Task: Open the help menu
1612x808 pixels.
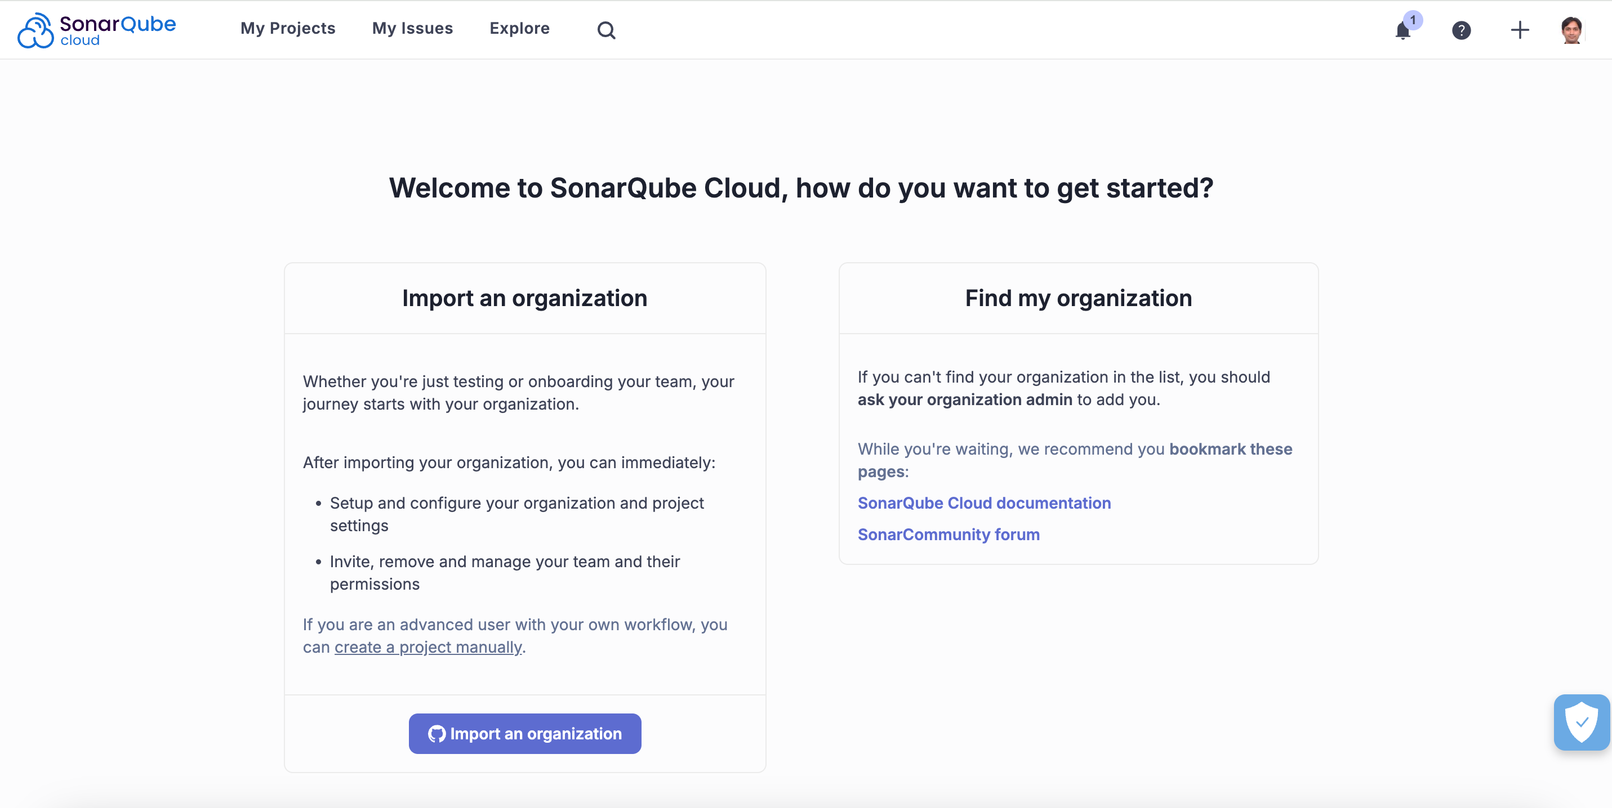Action: [1461, 30]
